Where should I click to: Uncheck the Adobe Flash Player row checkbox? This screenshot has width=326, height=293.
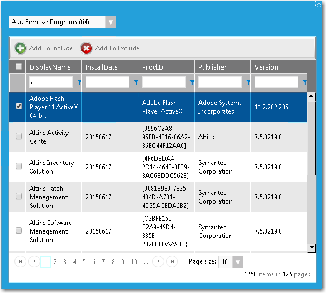pyautogui.click(x=19, y=107)
